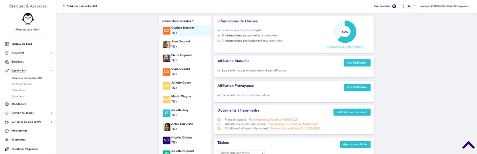Viewport: 477px width, 154px height.
Task: Click the Nous contacter chat icon
Action: (394, 6)
